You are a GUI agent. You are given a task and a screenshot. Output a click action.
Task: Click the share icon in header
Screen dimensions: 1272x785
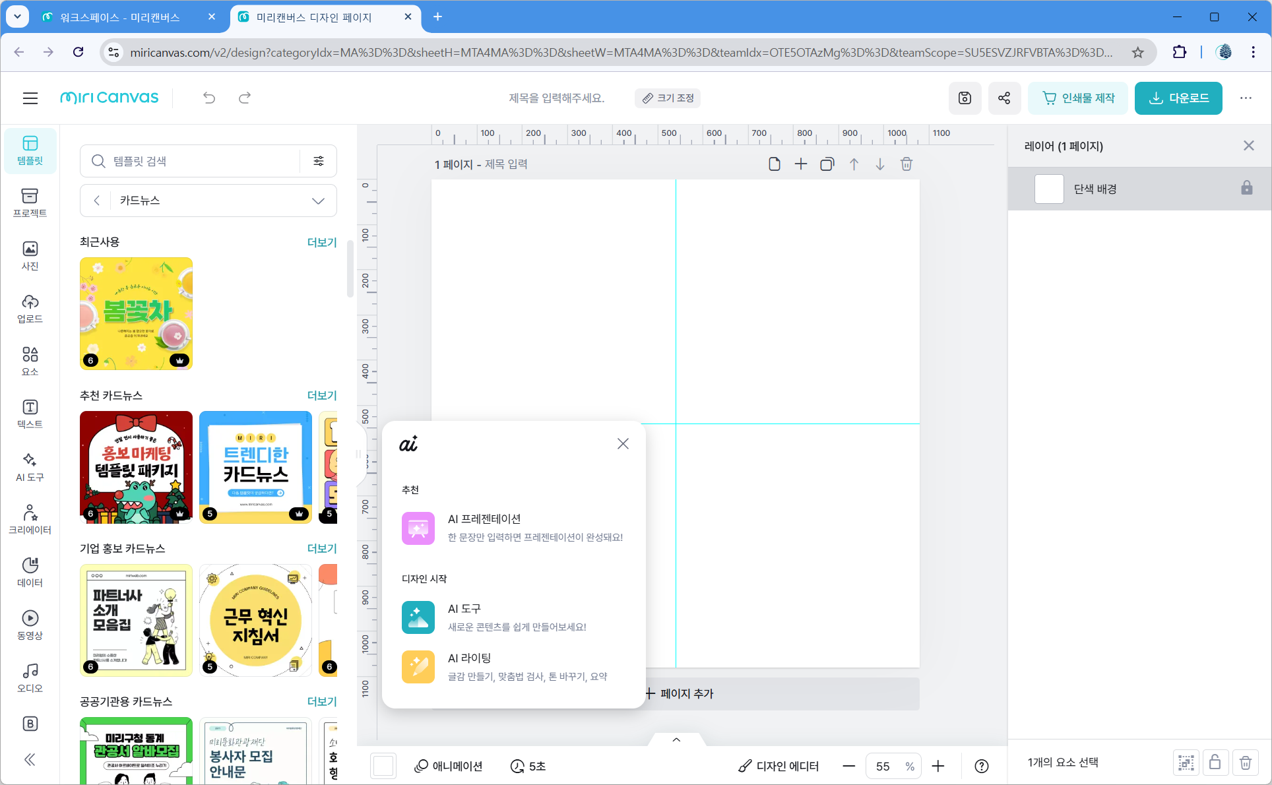tap(1004, 98)
